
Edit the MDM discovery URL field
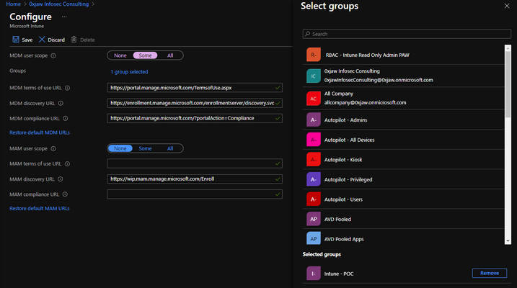195,103
